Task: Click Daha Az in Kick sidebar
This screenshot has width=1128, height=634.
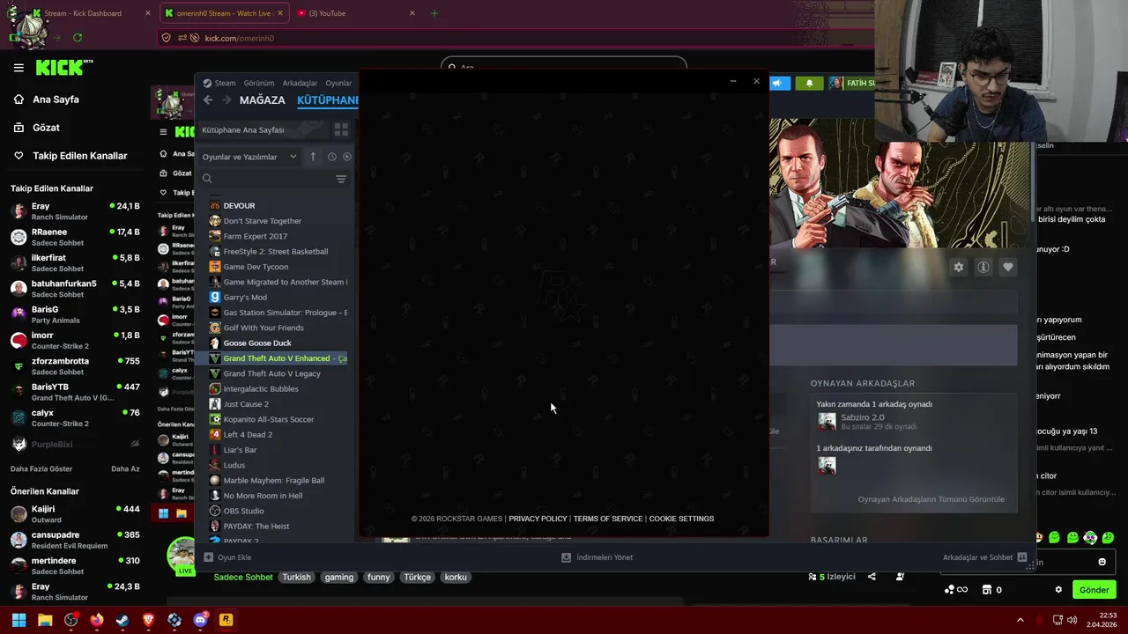Action: pyautogui.click(x=125, y=469)
